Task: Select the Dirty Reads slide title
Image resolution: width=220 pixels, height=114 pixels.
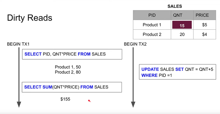Action: click(30, 18)
